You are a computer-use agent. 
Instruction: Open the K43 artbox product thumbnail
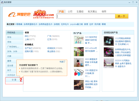point(79,52)
